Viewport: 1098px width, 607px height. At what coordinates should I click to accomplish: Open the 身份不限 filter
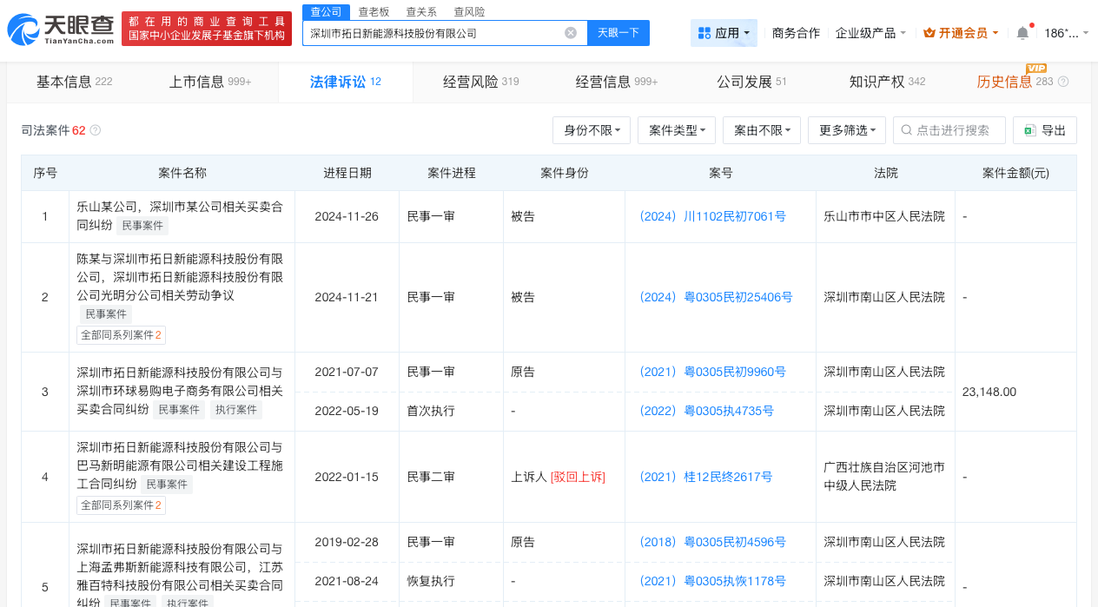(x=592, y=130)
